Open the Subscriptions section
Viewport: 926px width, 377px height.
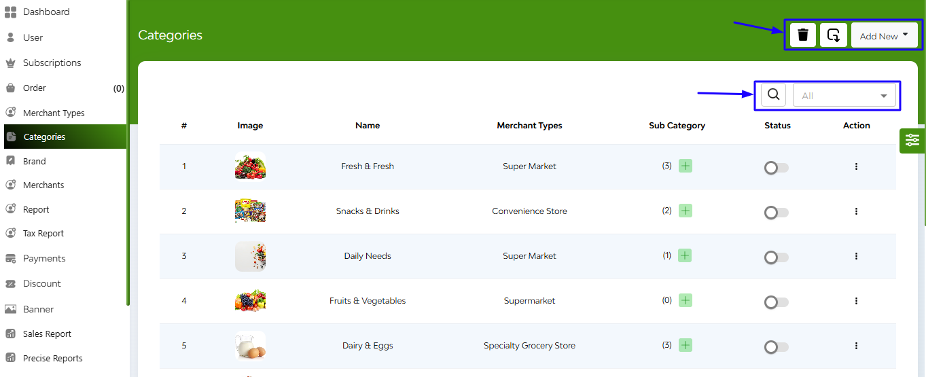[52, 62]
